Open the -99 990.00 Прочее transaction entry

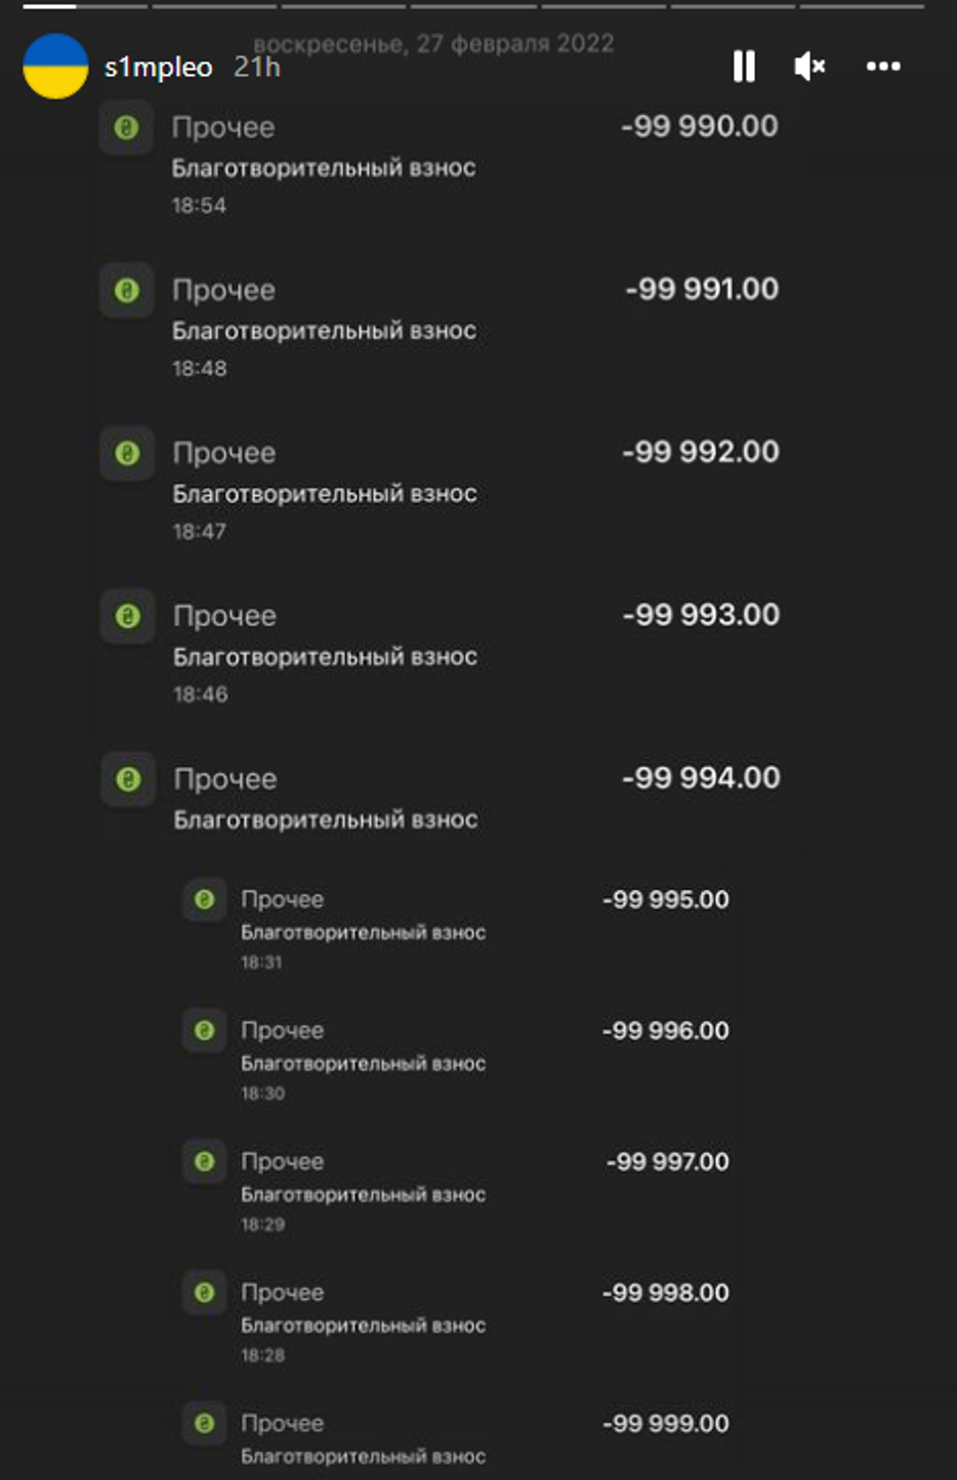tap(391, 127)
